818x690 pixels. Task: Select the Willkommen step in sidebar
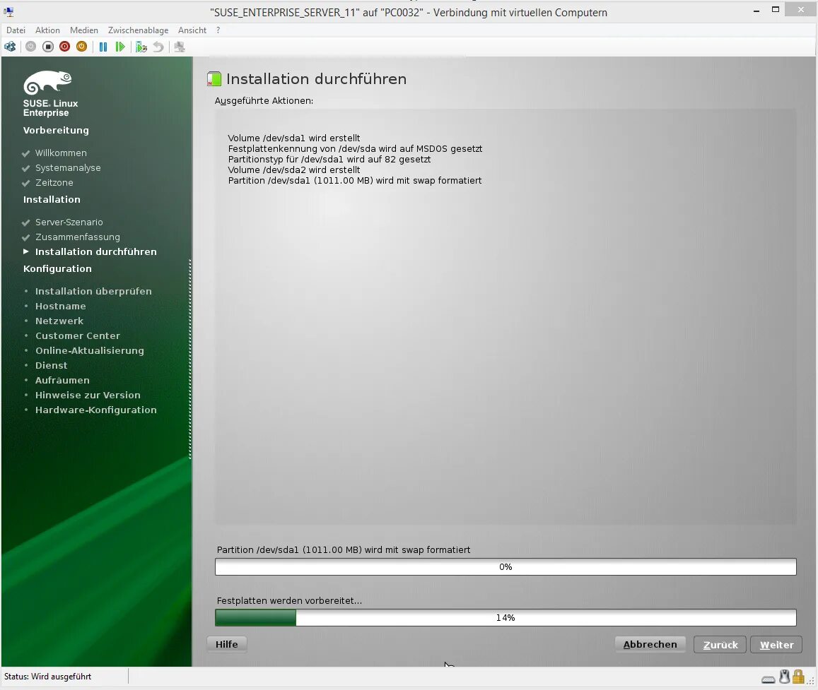tap(61, 153)
